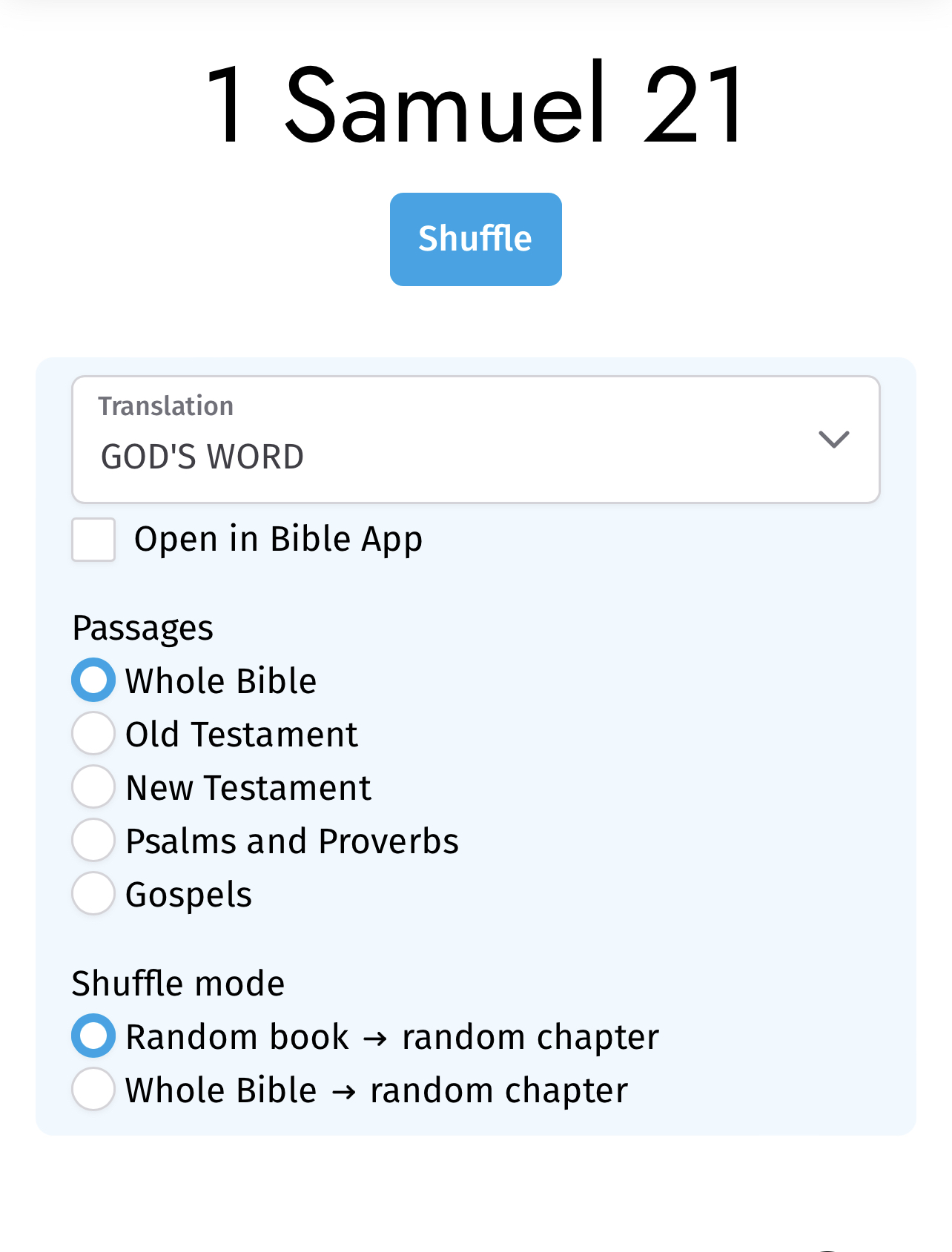Viewport: 952px width, 1252px height.
Task: Select the New Testament radio circle
Action: pyautogui.click(x=93, y=786)
